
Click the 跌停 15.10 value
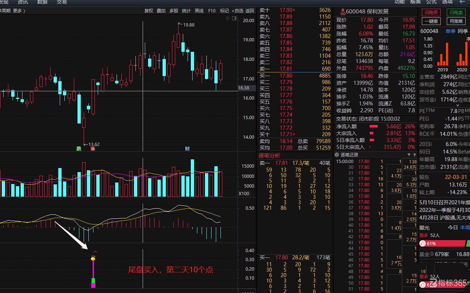pyautogui.click(x=408, y=76)
